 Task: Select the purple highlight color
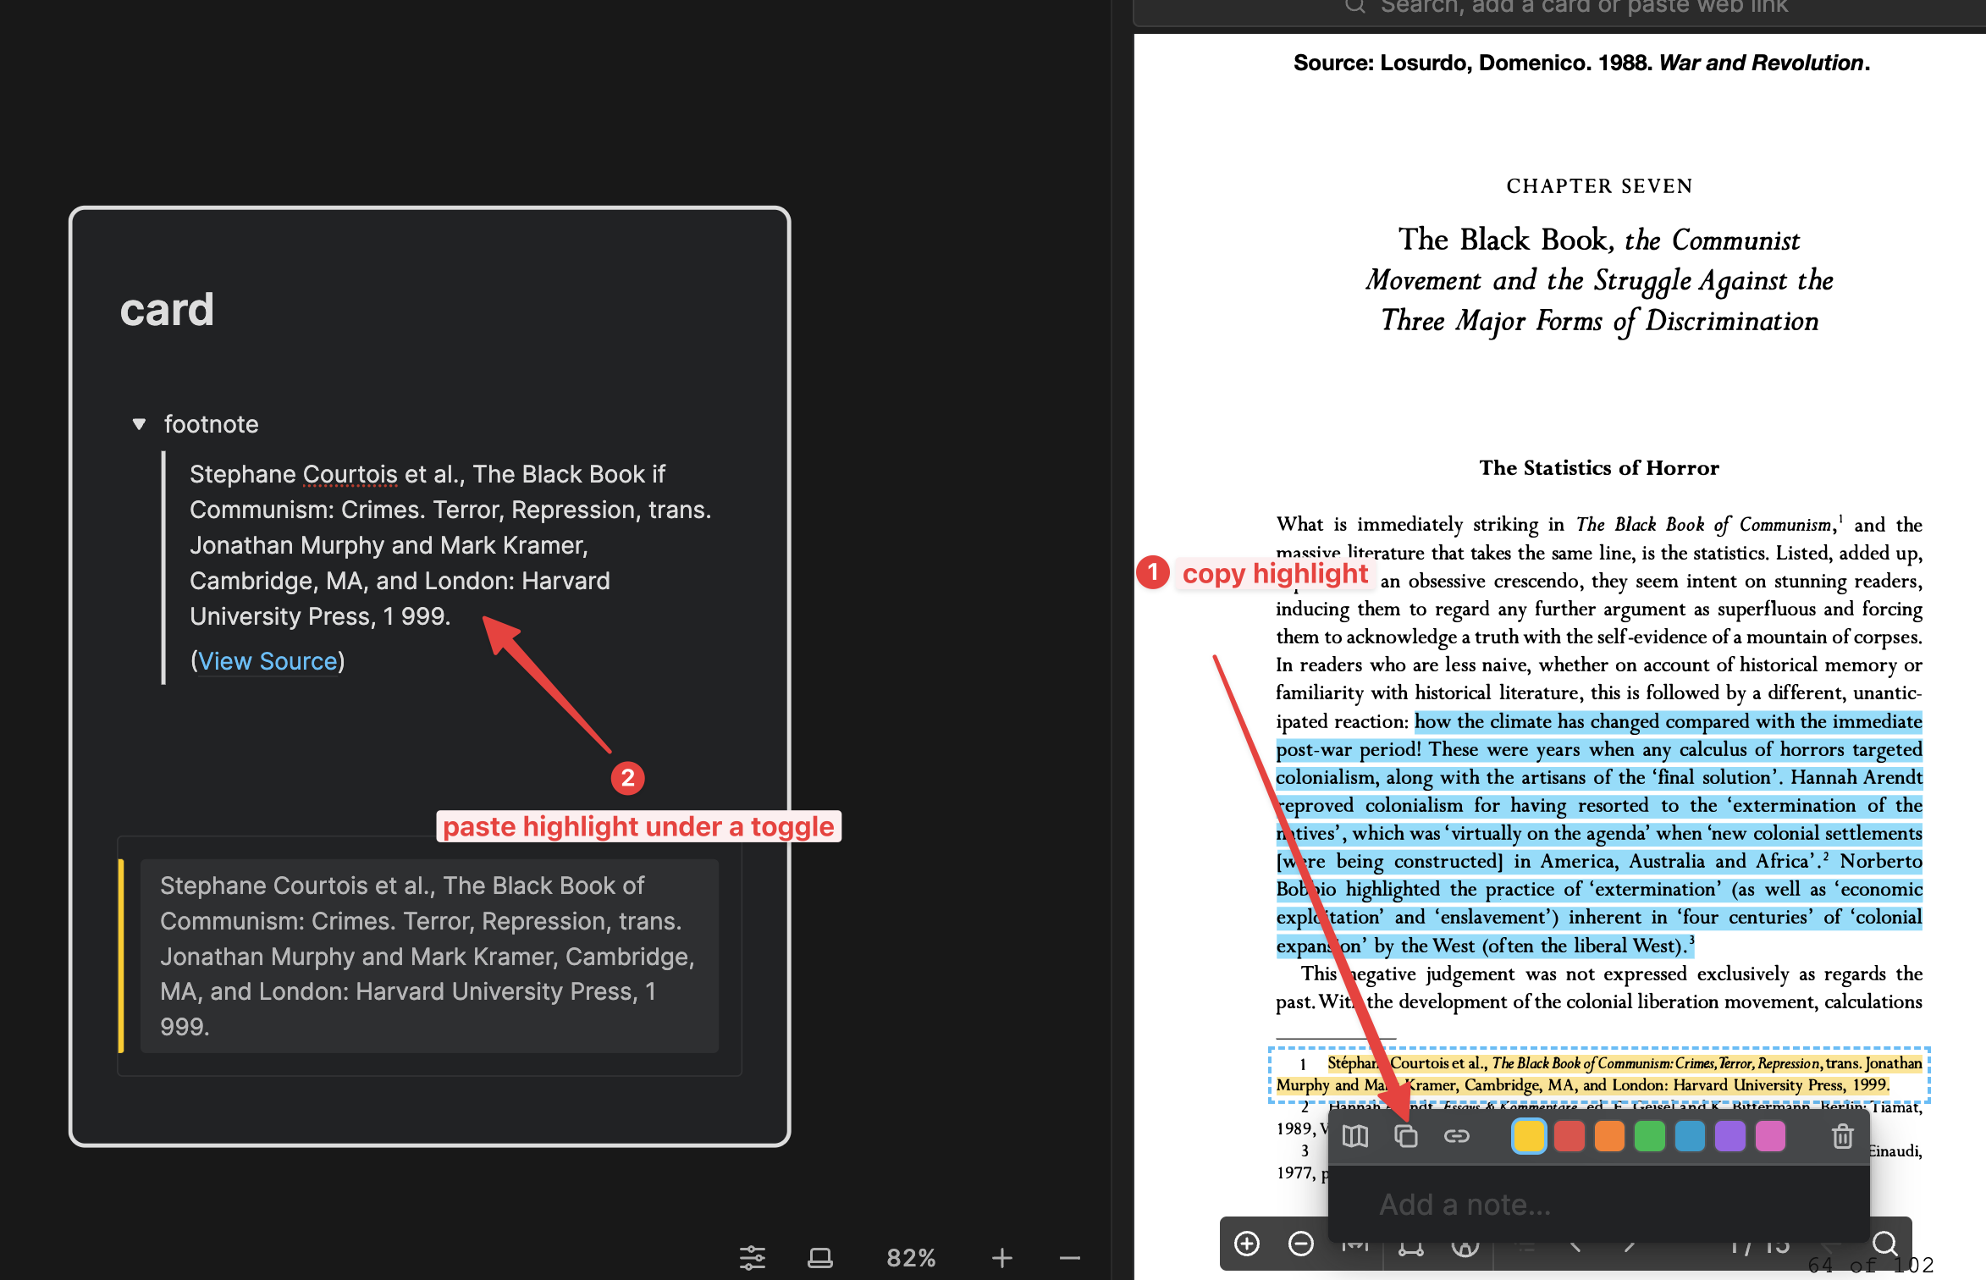1729,1136
